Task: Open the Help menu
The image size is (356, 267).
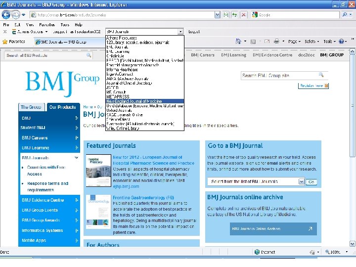Action: tap(78, 25)
